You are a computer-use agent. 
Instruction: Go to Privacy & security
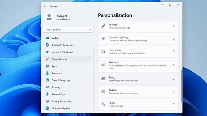click(68, 101)
